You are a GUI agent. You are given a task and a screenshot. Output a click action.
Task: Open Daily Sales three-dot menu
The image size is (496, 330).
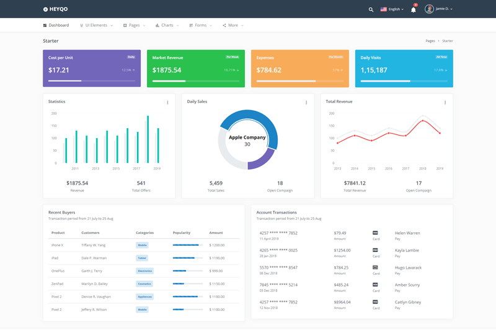pyautogui.click(x=306, y=102)
